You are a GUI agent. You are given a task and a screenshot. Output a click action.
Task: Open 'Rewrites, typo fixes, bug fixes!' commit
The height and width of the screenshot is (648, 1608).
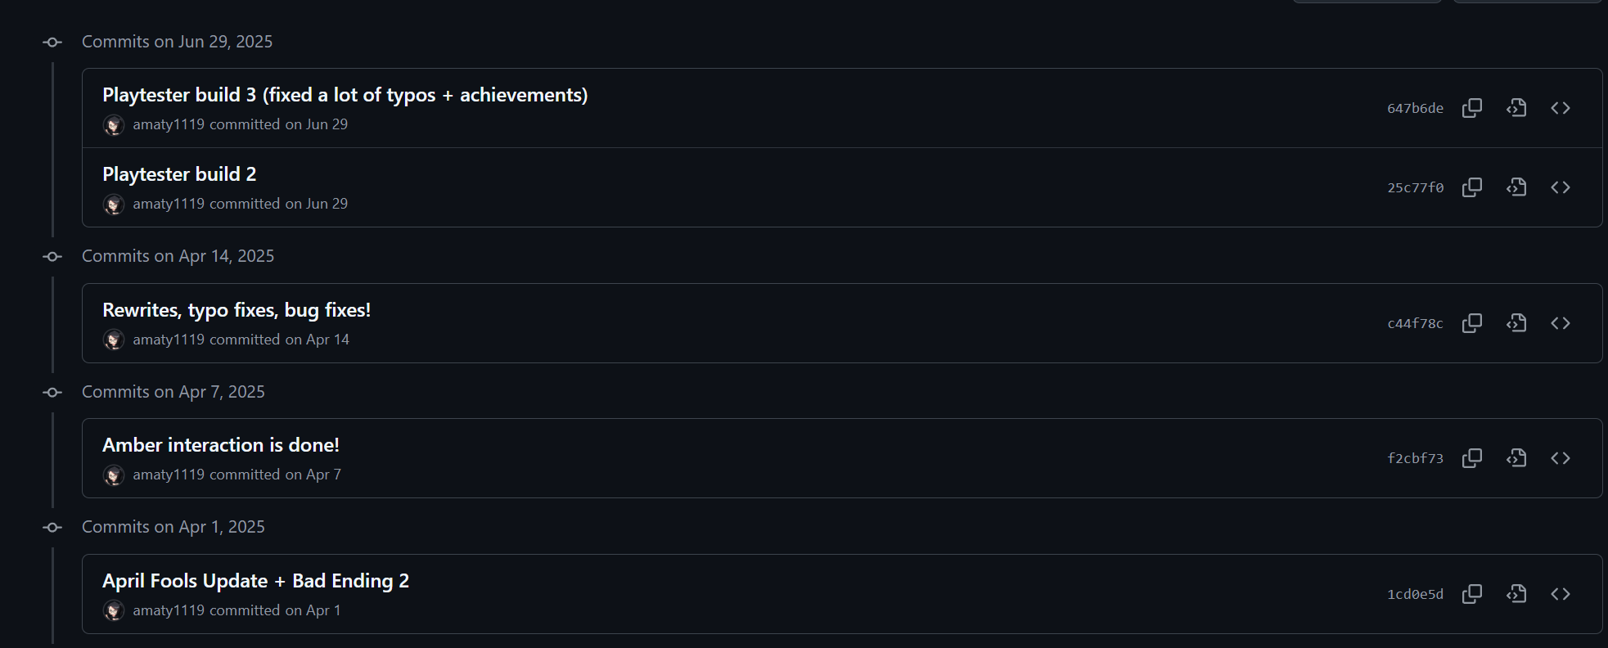point(236,310)
